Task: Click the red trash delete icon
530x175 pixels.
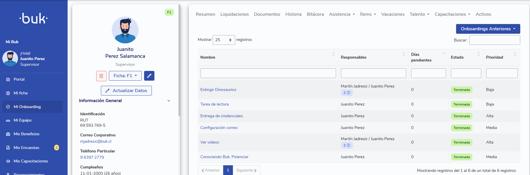Action: (x=101, y=76)
